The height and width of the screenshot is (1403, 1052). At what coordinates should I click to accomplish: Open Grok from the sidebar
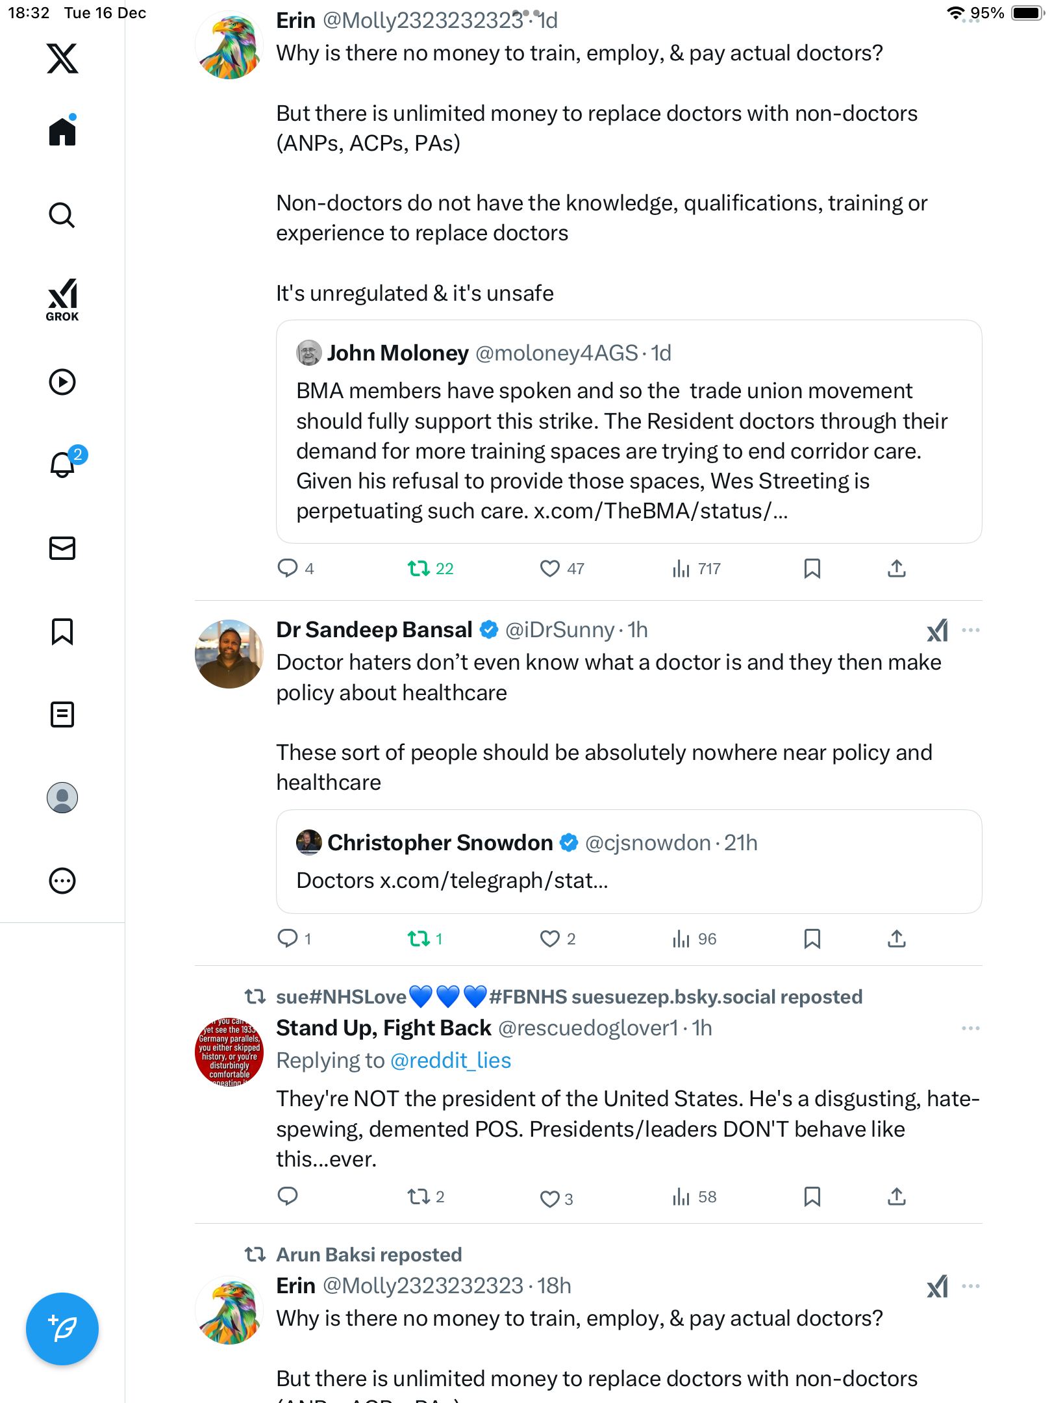click(x=62, y=299)
